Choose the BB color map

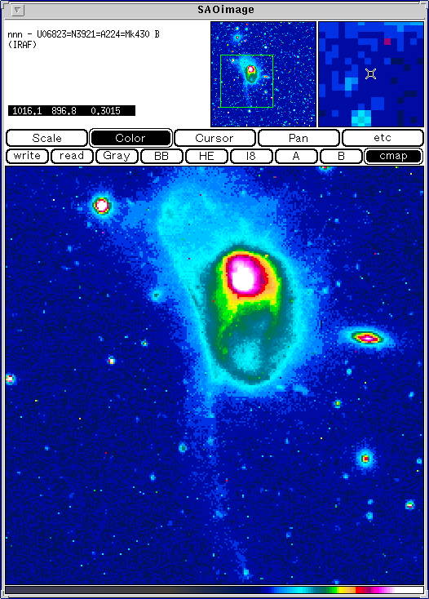point(161,156)
